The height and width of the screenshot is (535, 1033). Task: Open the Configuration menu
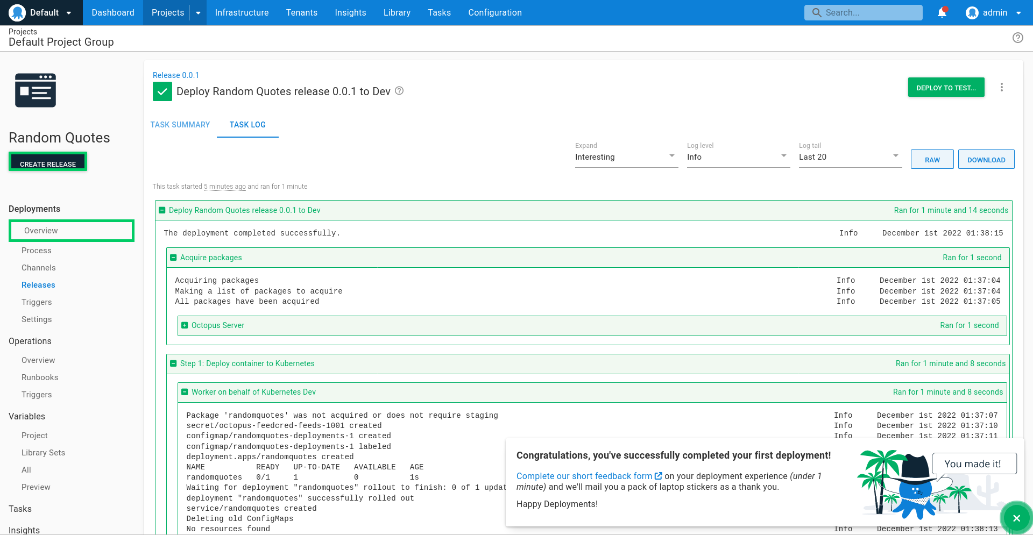pos(495,12)
